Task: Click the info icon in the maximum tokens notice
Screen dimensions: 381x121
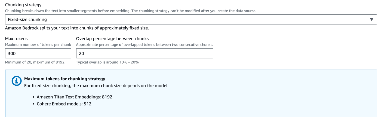Action: tap(17, 81)
